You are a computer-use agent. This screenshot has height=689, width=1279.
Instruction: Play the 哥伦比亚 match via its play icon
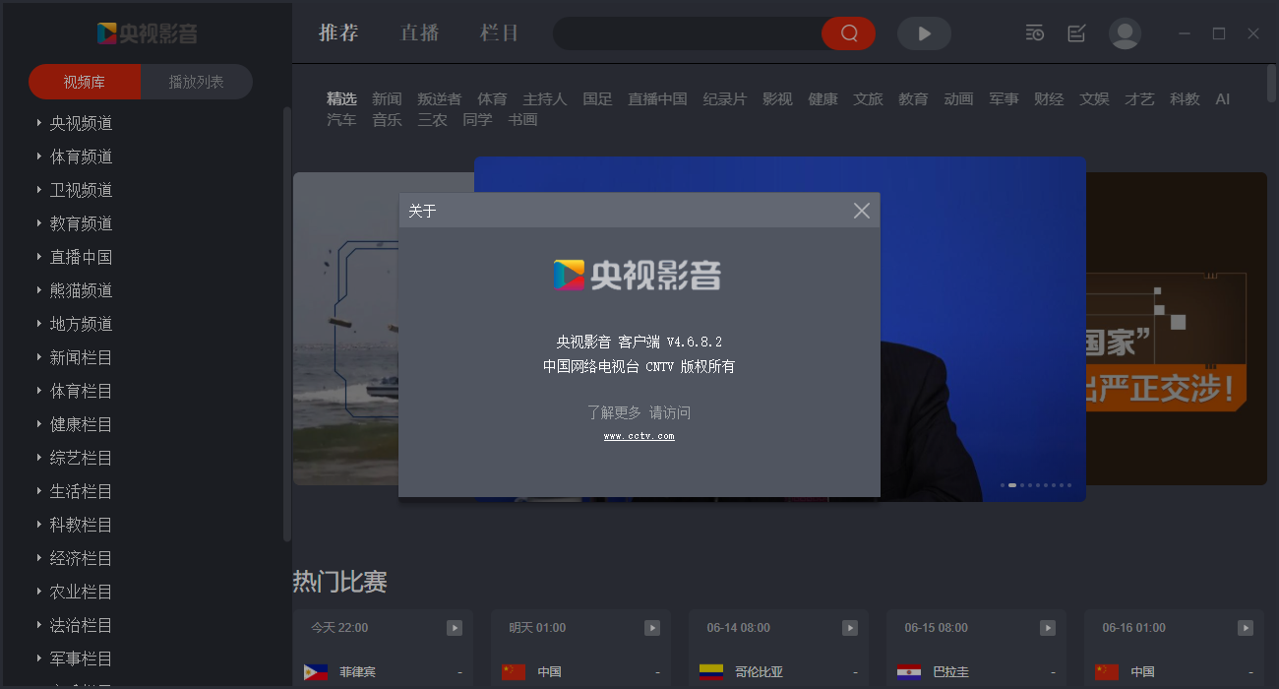click(x=848, y=627)
